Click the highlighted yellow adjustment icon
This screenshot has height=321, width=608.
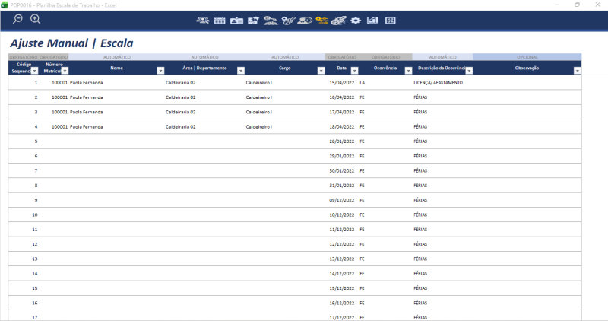[321, 20]
